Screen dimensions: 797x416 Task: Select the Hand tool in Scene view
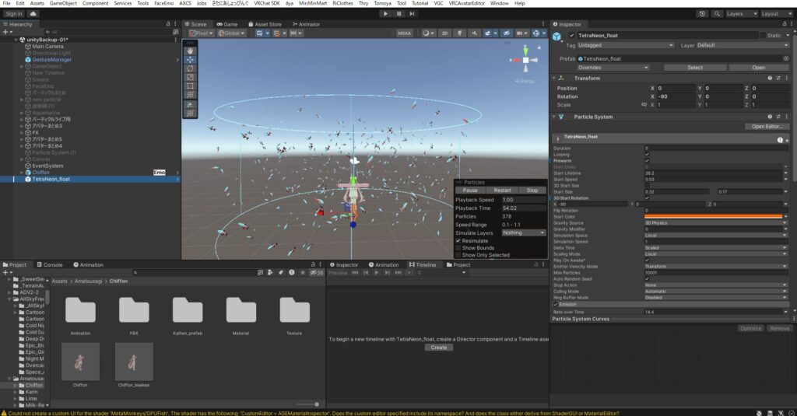[x=191, y=51]
